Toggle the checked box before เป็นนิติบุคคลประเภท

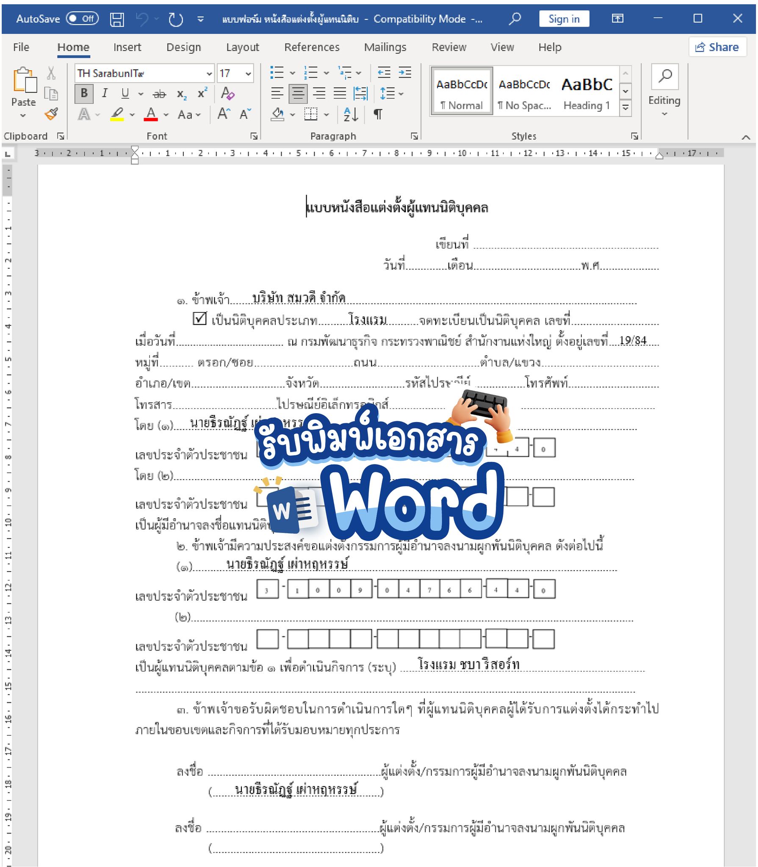[199, 318]
